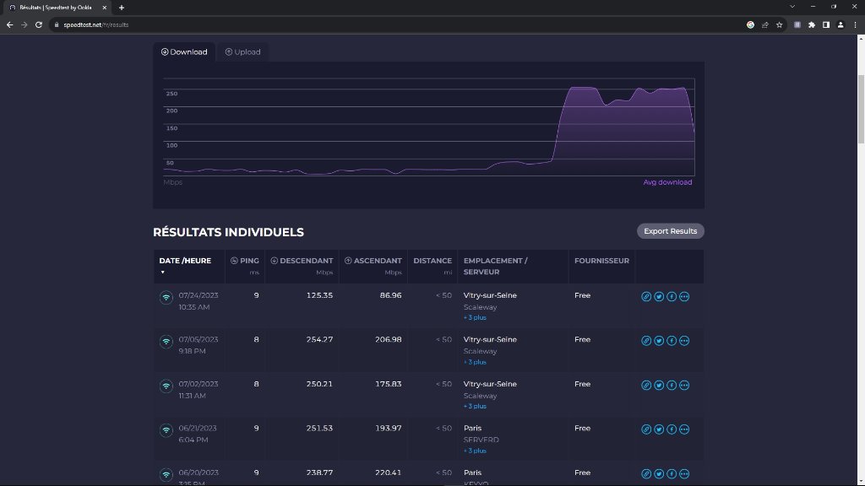This screenshot has height=486, width=865.
Task: Open a new browser tab
Action: [122, 8]
